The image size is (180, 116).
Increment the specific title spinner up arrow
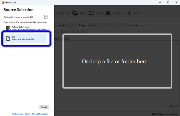[46, 16]
